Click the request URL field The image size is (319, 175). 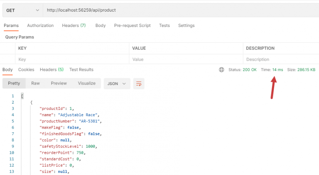pyautogui.click(x=181, y=10)
